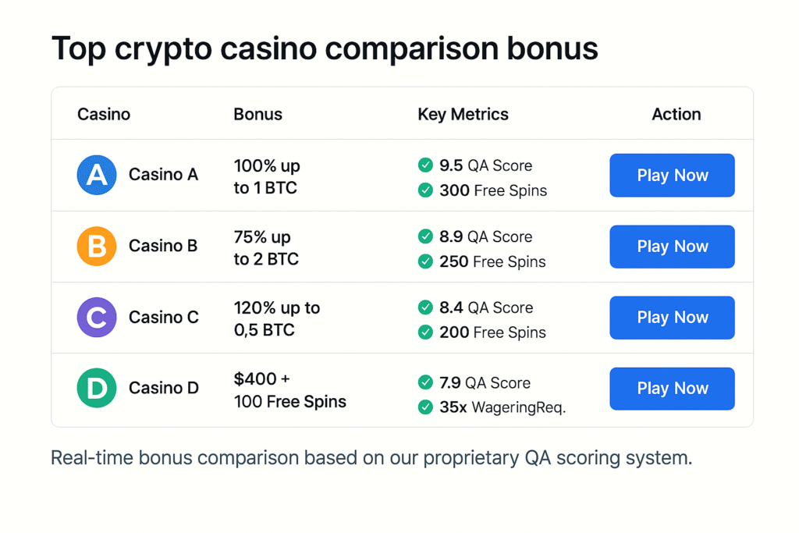Click the orange Casino B logo icon
799x533 pixels.
[x=96, y=246]
